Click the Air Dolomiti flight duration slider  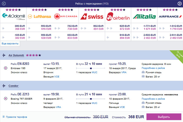coord(90,68)
